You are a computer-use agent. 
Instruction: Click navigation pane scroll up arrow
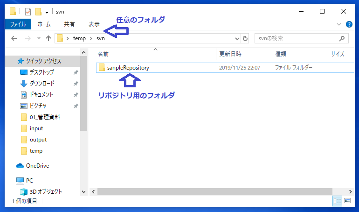[84, 52]
